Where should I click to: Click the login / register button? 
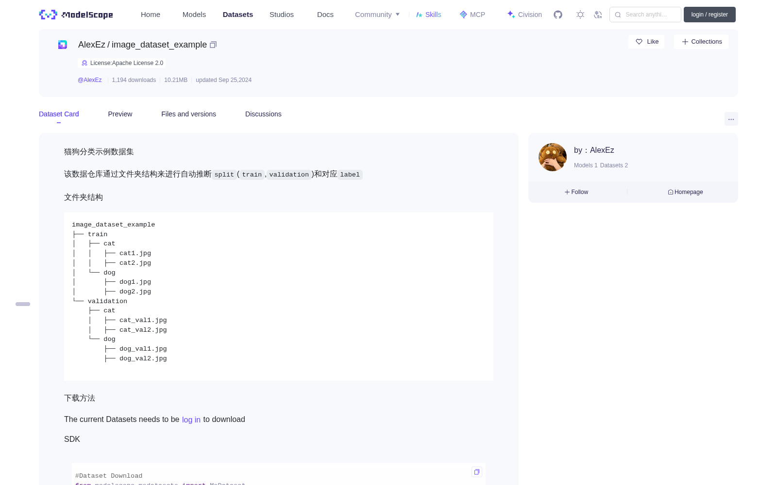(709, 15)
